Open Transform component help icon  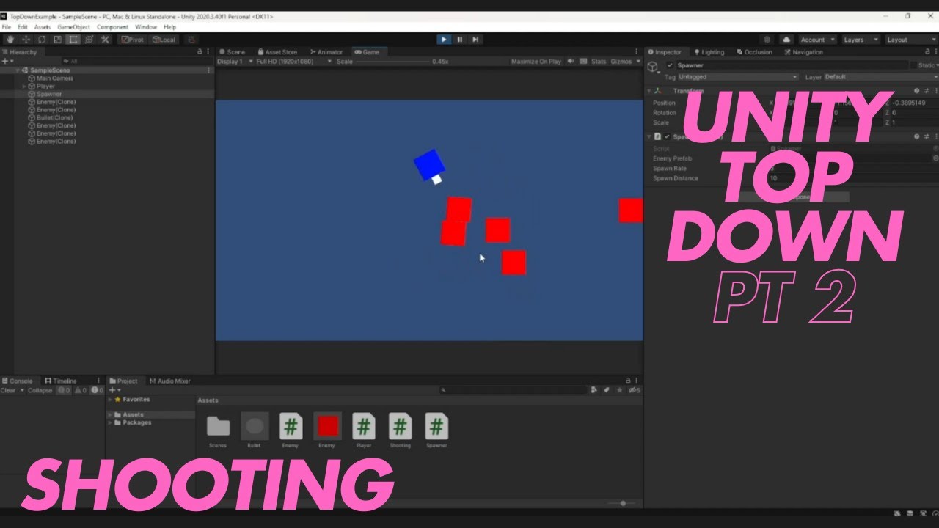(916, 91)
